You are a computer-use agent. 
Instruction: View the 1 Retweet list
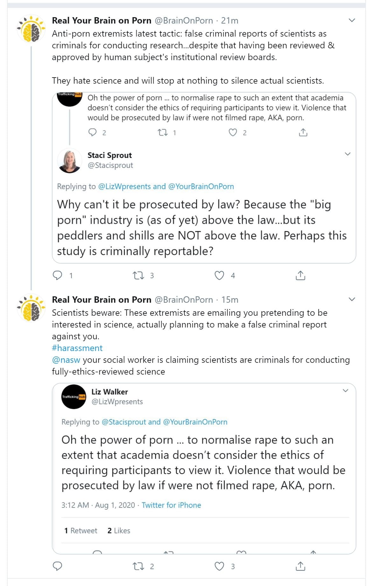click(80, 531)
